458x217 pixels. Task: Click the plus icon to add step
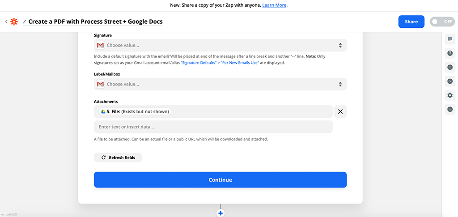[220, 213]
